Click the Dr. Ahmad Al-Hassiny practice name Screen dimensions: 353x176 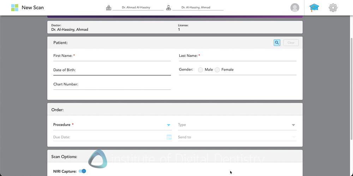click(x=136, y=7)
